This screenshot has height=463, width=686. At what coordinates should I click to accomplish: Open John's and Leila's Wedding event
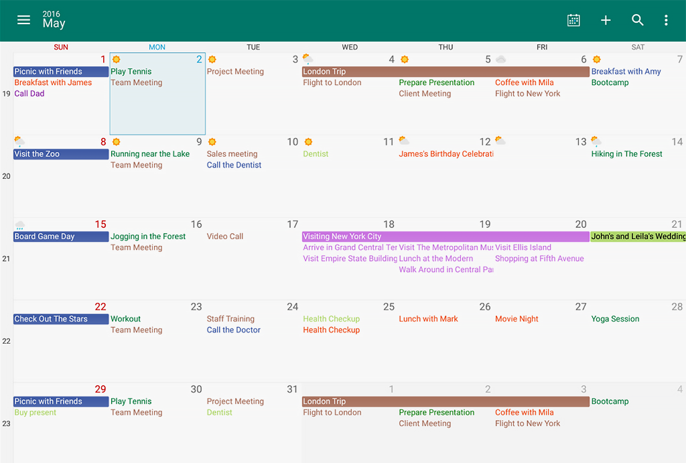point(638,237)
